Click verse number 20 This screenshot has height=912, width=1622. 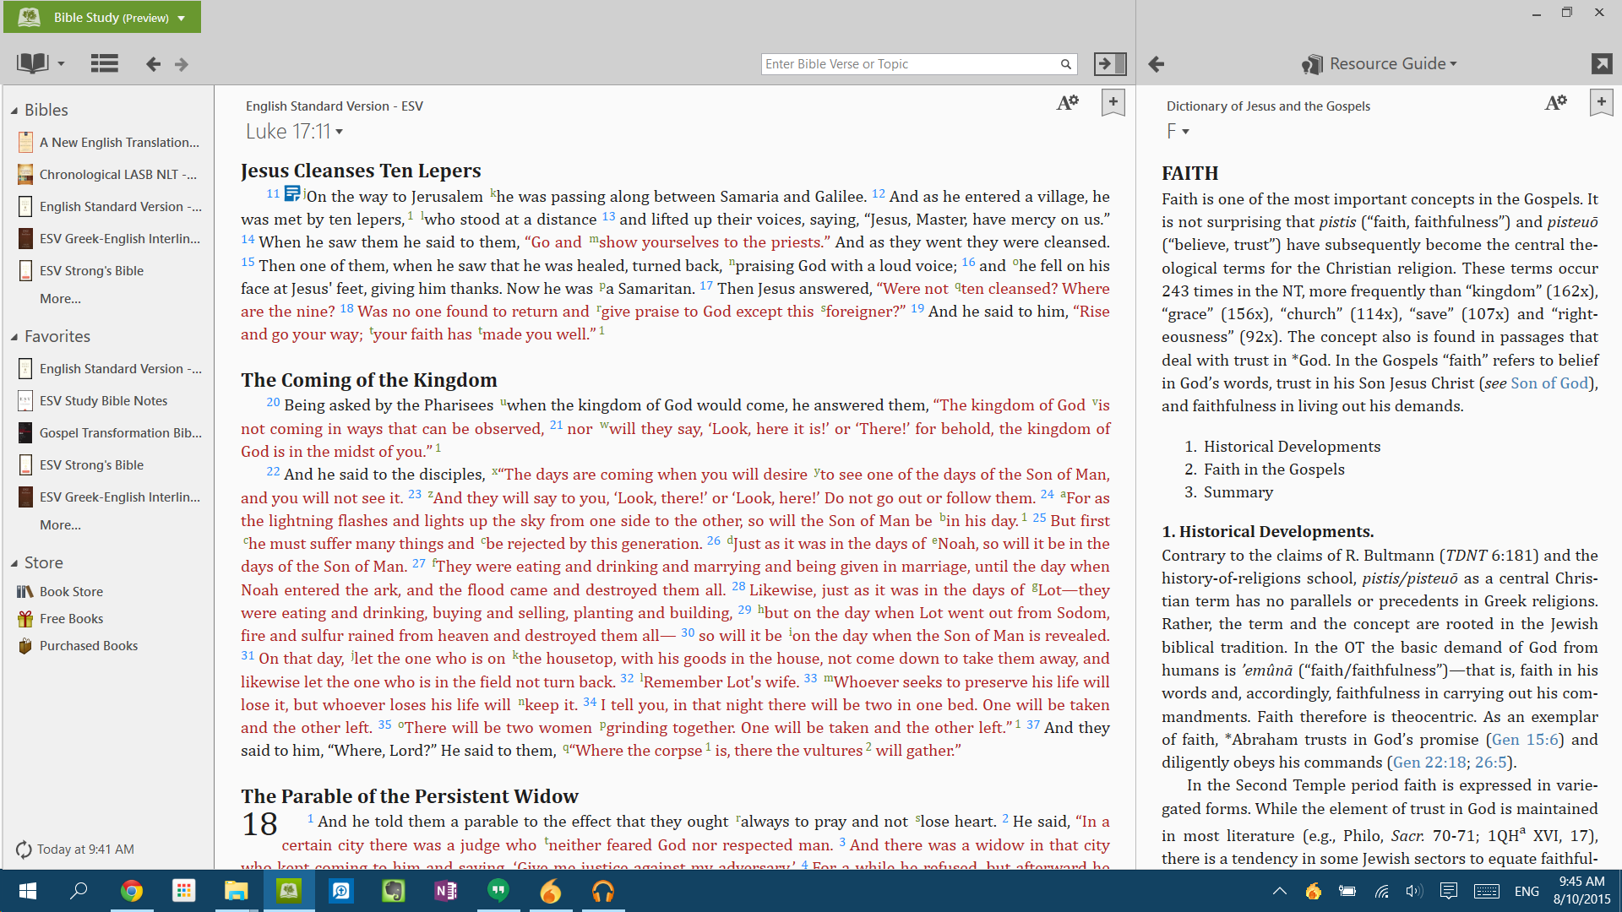(x=273, y=403)
